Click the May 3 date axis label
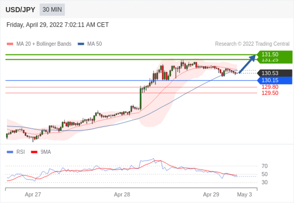Screen dimensions: 294x203 coord(244,195)
